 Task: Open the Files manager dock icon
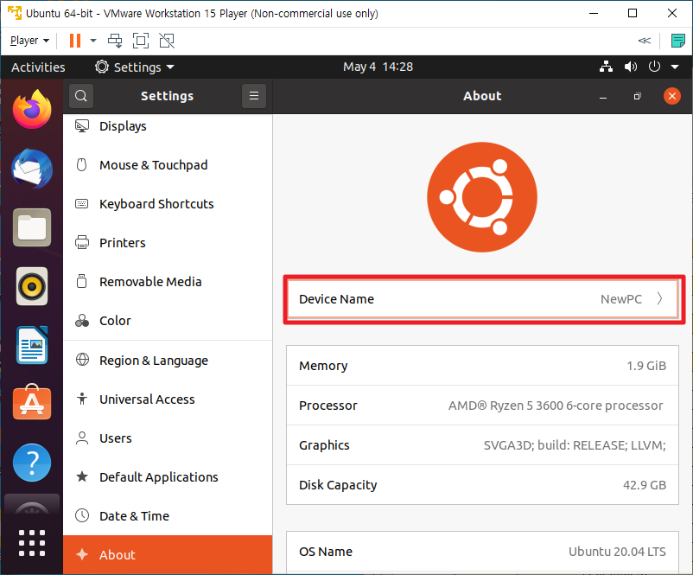(x=32, y=227)
